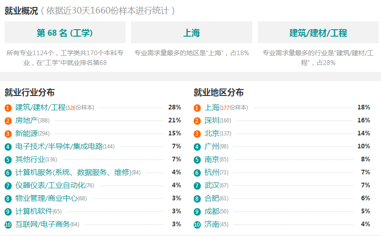Image resolution: width=381 pixels, height=236 pixels.
Task: Click the rank 4 badge beside 电子技术/半导体/集成电路
Action: pyautogui.click(x=8, y=147)
